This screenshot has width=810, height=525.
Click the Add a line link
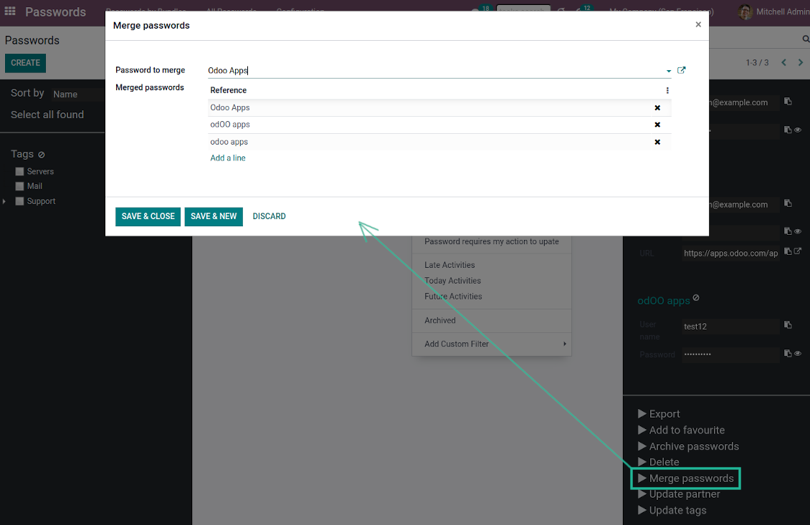[228, 158]
